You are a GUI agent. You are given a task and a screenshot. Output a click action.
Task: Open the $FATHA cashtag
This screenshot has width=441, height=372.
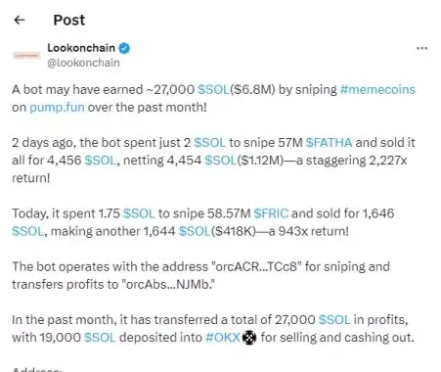[x=329, y=143]
